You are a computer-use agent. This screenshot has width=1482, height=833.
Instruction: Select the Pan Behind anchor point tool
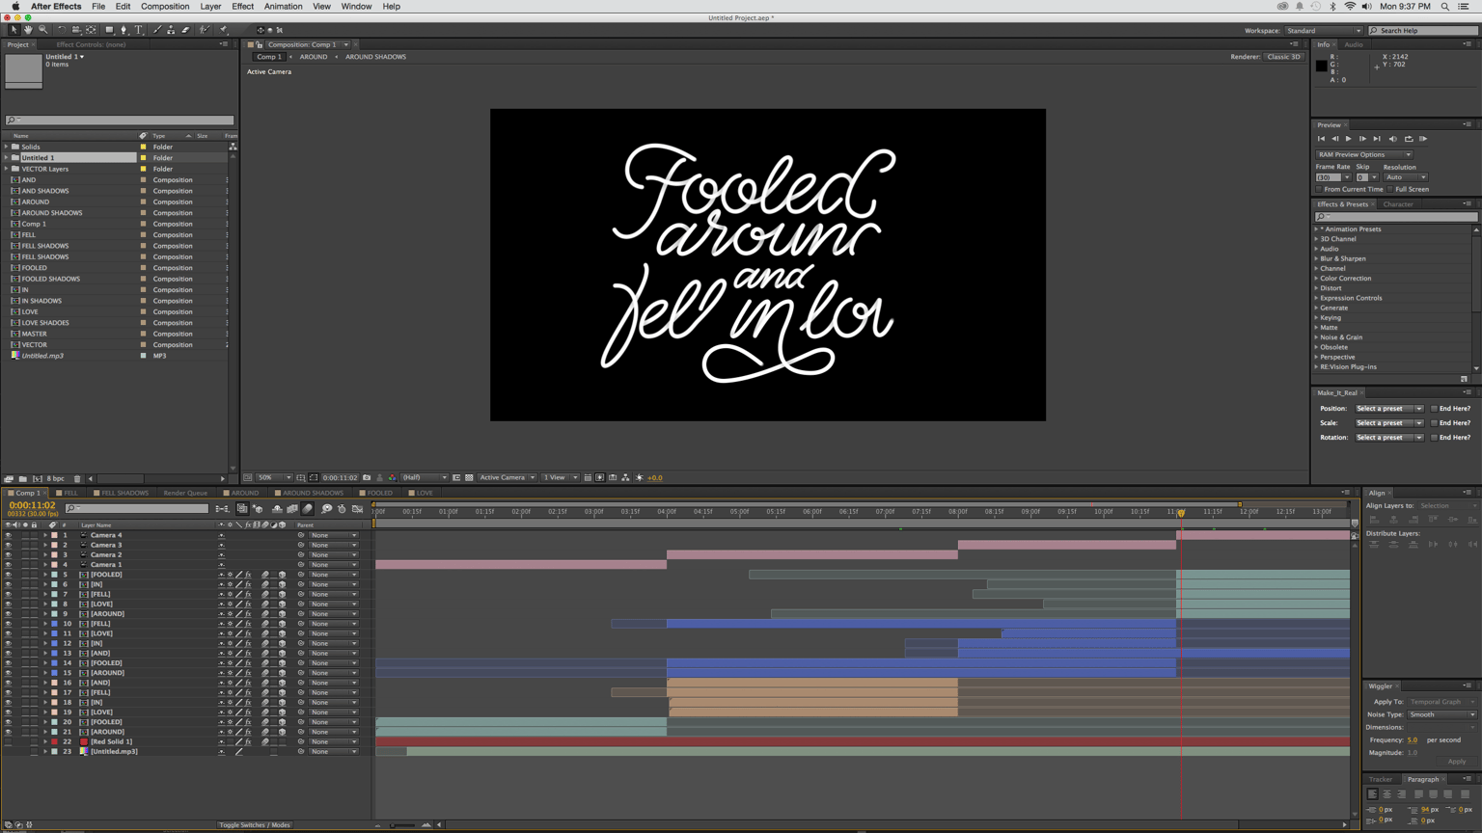click(92, 30)
